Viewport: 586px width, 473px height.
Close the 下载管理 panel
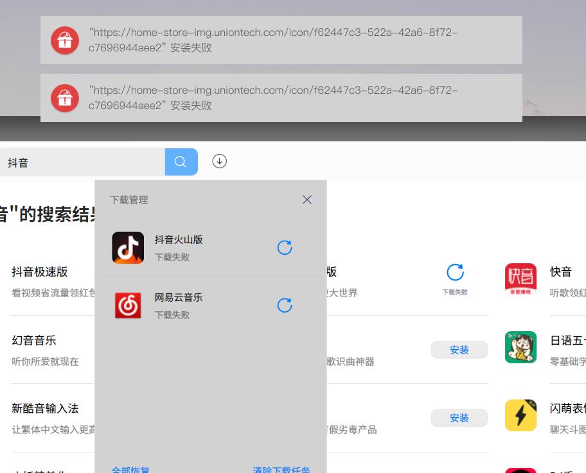tap(307, 200)
